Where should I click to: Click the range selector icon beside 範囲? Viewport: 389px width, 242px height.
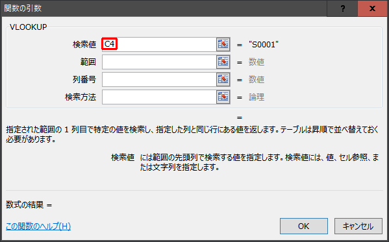click(223, 62)
